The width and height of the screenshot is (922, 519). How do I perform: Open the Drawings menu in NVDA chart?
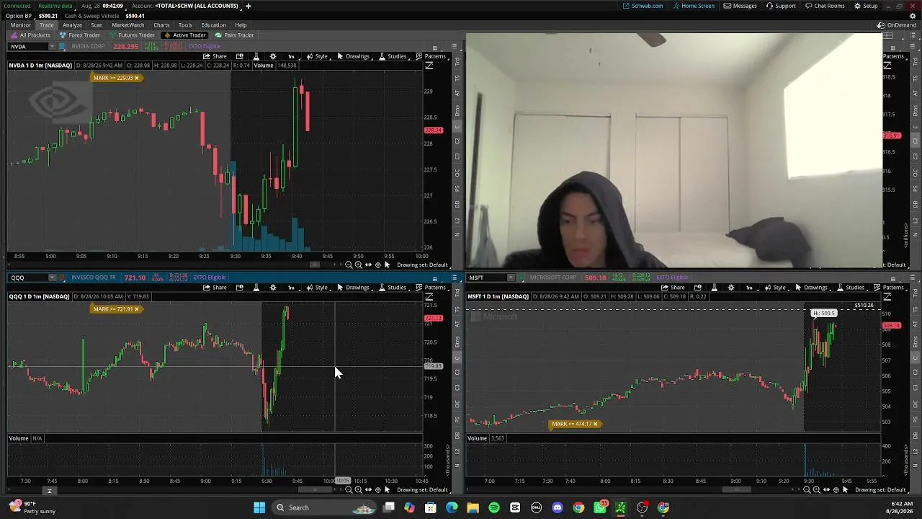353,56
